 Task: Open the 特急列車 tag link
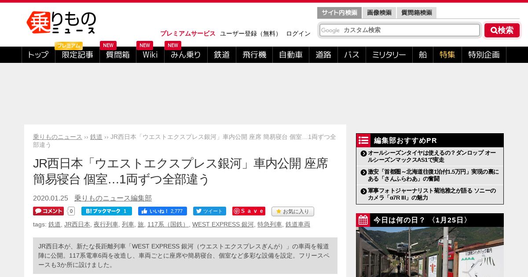tap(270, 224)
